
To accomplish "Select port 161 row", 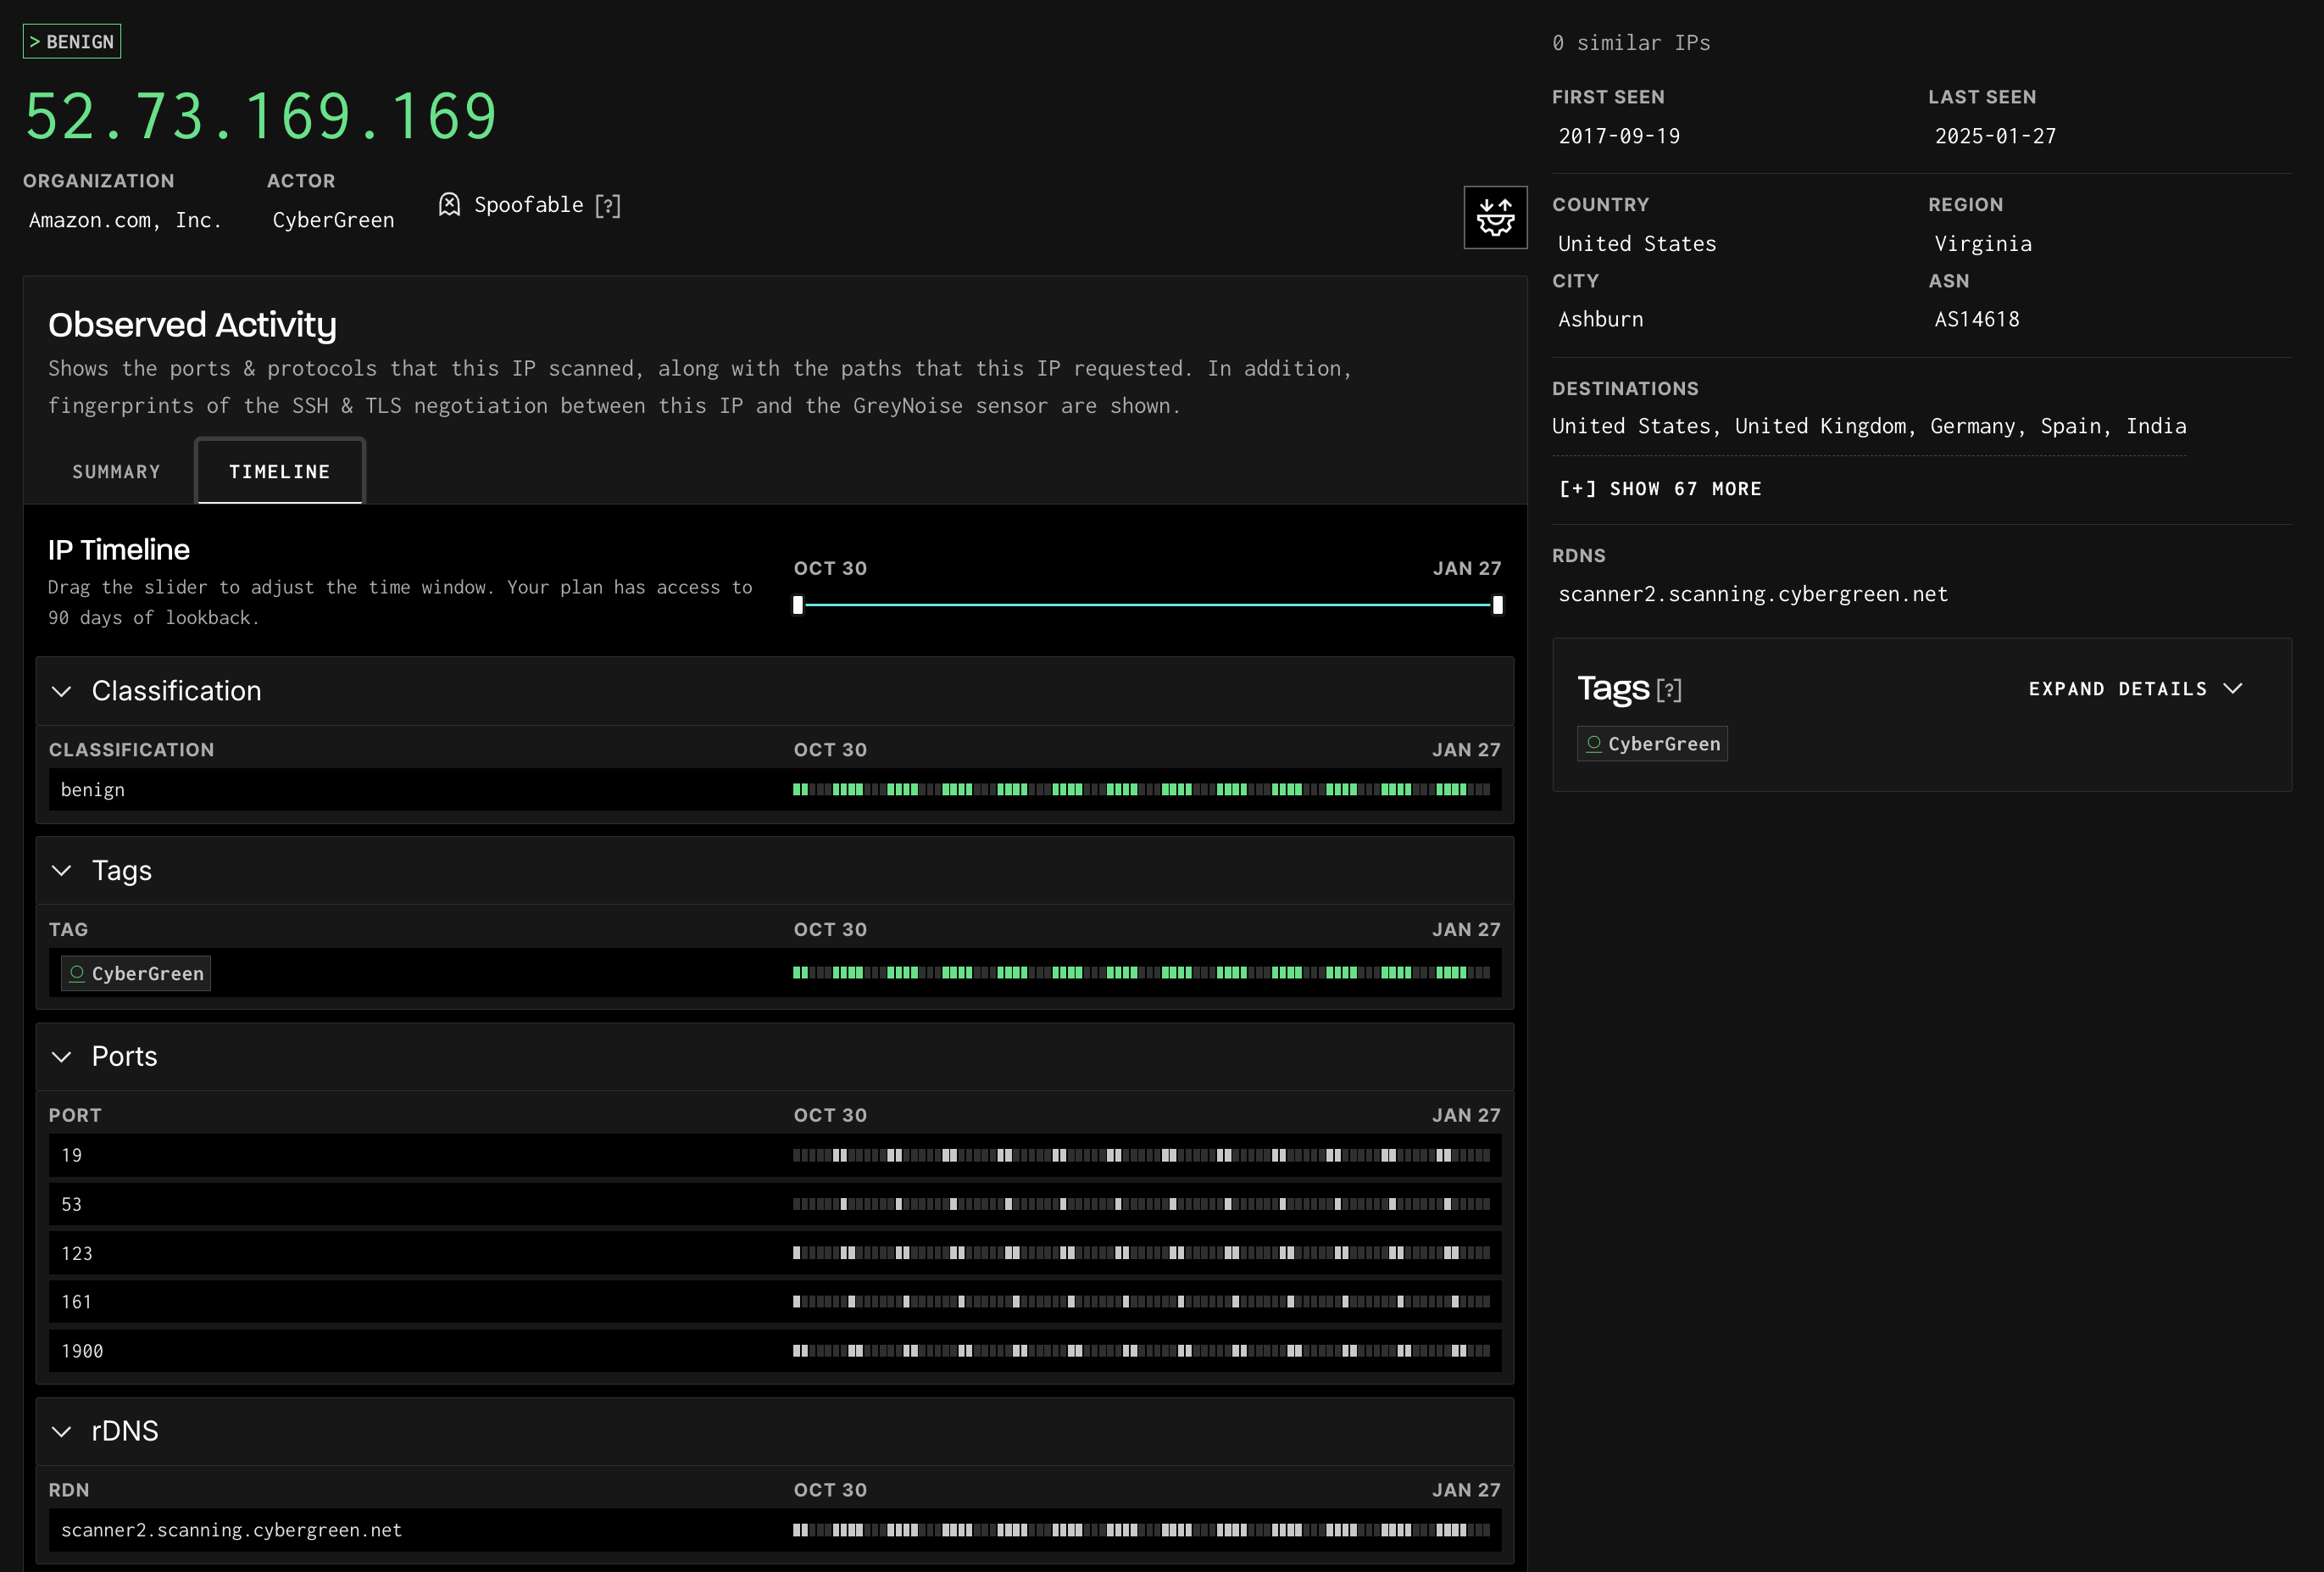I will (x=775, y=1302).
